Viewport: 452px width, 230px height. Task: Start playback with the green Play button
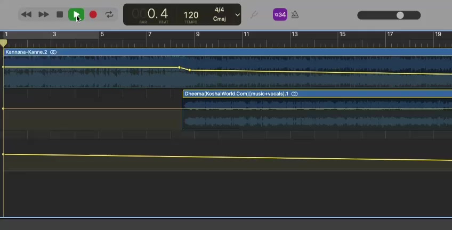click(76, 15)
